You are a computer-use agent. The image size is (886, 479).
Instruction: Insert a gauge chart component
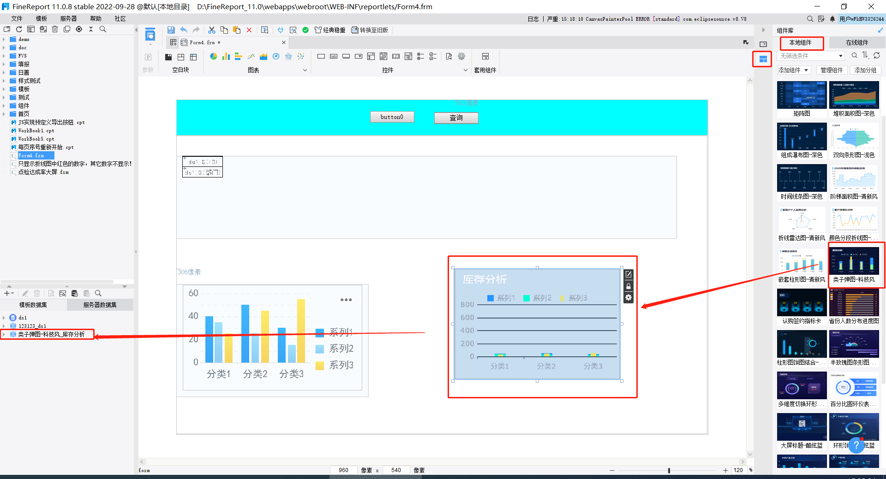(x=276, y=56)
